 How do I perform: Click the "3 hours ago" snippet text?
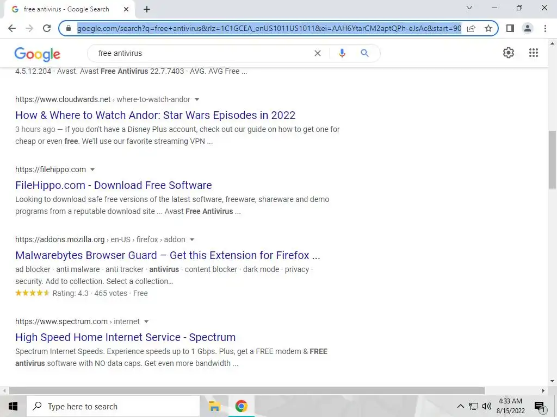tap(35, 129)
